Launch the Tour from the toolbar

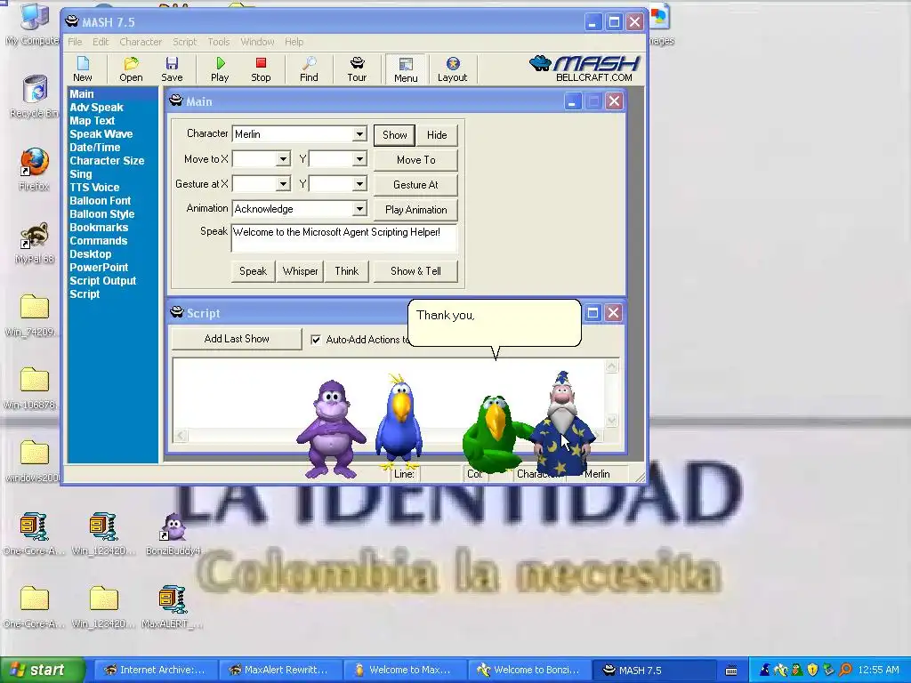[357, 69]
